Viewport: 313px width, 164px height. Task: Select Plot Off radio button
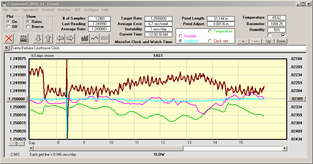(x=8, y=27)
